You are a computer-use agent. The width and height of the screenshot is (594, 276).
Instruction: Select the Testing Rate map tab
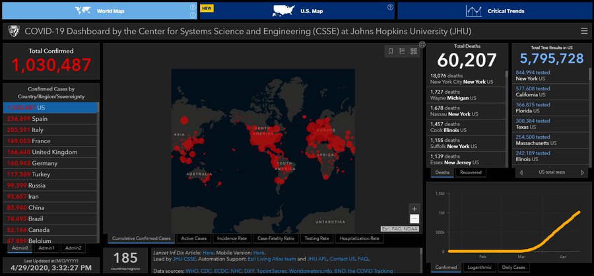pyautogui.click(x=315, y=238)
